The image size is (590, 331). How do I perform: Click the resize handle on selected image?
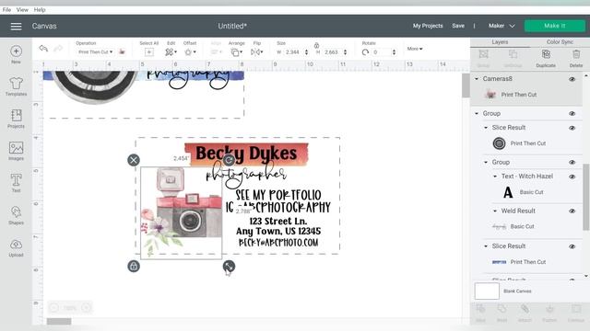229,267
